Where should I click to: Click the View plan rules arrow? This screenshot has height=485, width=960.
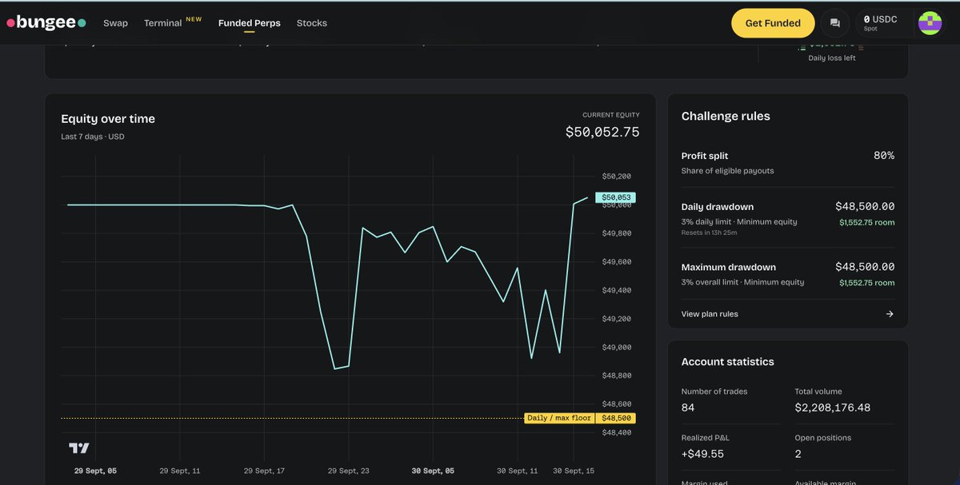(x=890, y=314)
